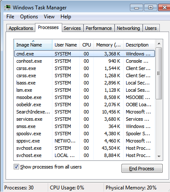Viewport: 170px width, 192px height.
Task: Click the End Process button
Action: [142, 169]
